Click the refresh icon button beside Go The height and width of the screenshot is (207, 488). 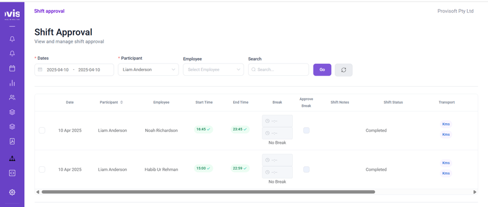click(x=343, y=70)
